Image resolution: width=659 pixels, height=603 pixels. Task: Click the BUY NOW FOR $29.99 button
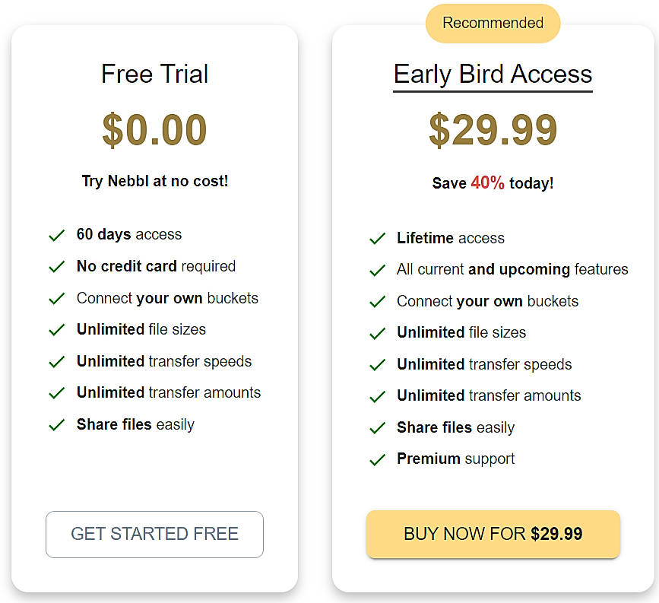pyautogui.click(x=493, y=535)
